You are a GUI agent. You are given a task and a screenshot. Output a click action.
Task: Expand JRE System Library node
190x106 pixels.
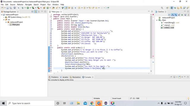pos(4,17)
